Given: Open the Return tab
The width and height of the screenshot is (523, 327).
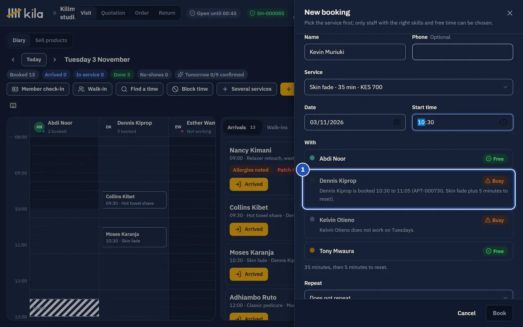Looking at the screenshot, I should [x=167, y=13].
